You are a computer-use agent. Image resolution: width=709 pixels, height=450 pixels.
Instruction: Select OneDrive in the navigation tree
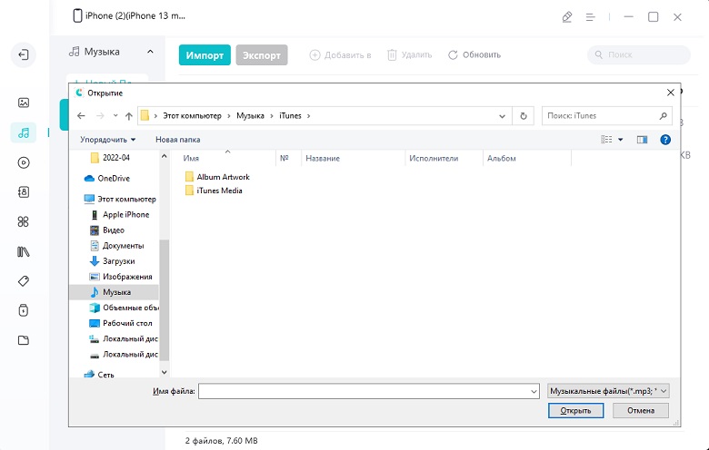(107, 179)
